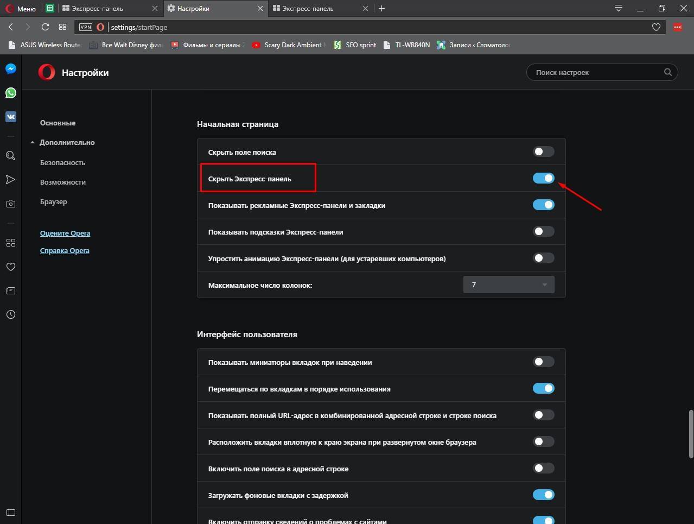Open the 'Справка Opera' link
The width and height of the screenshot is (694, 524).
pos(65,250)
